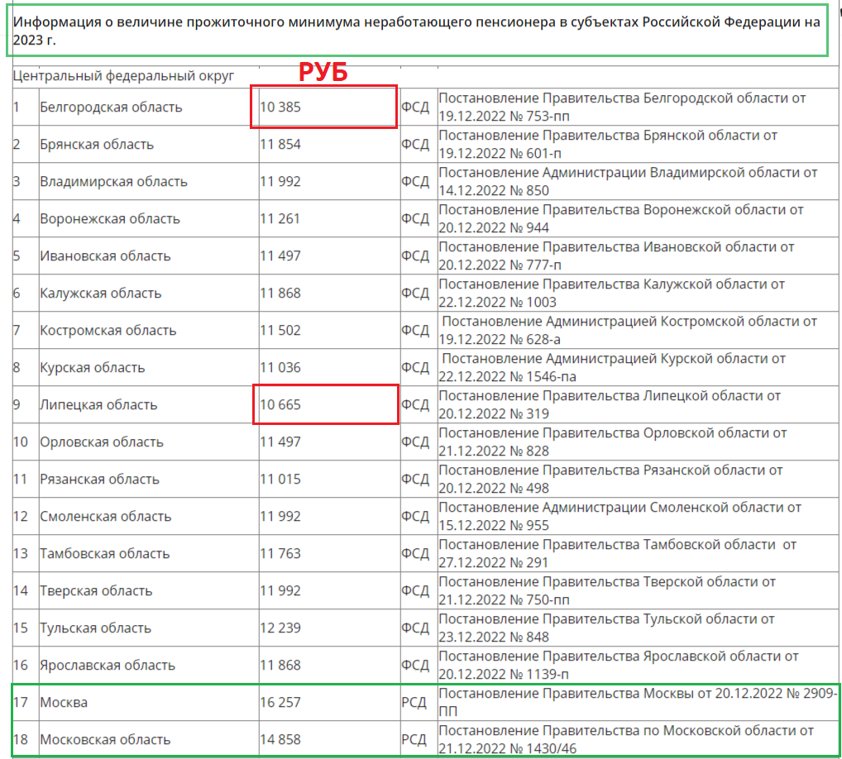Click the Белгородская область region name
The width and height of the screenshot is (842, 759).
coord(111,107)
